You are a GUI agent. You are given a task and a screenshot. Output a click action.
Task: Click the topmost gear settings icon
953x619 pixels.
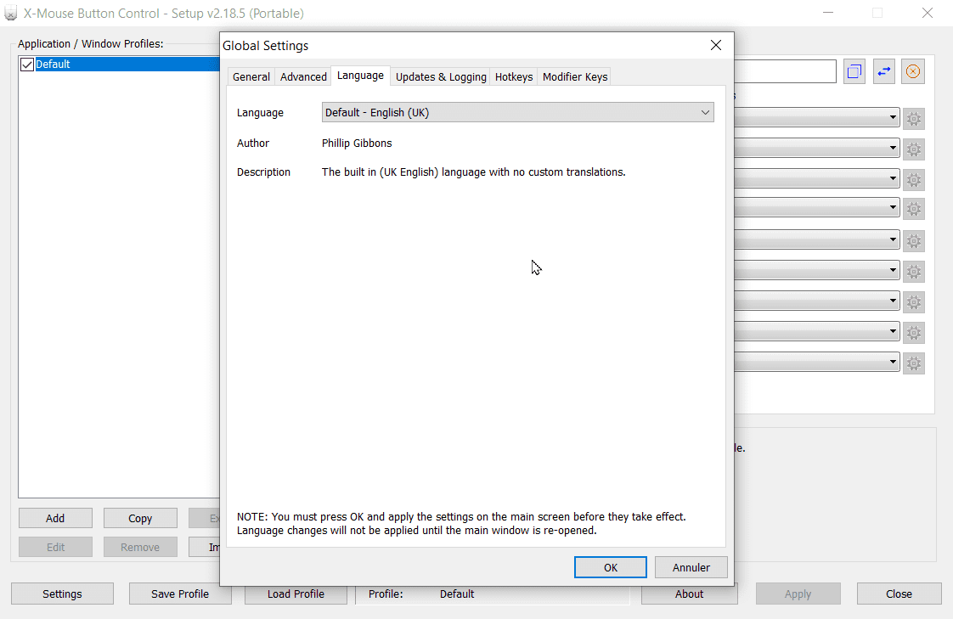coord(914,120)
